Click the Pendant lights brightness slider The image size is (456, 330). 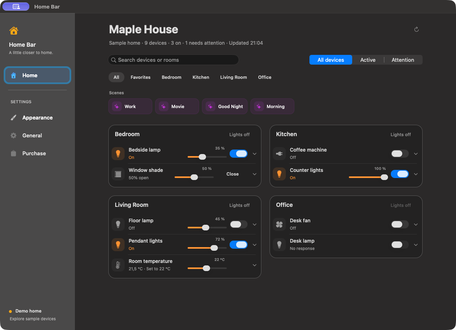[207, 248]
